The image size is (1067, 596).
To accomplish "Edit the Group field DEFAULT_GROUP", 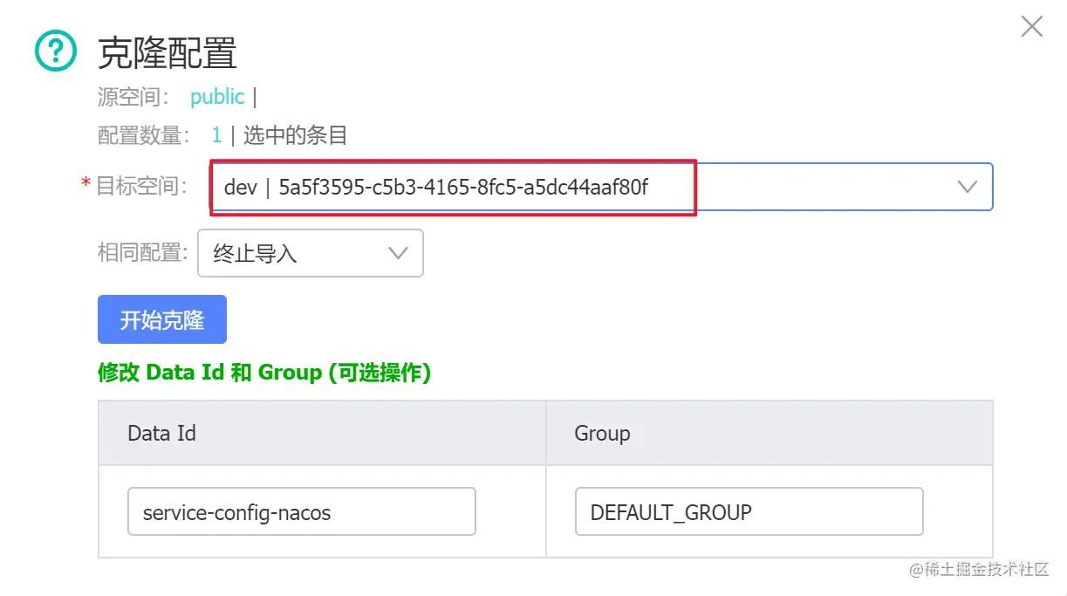I will pos(749,511).
